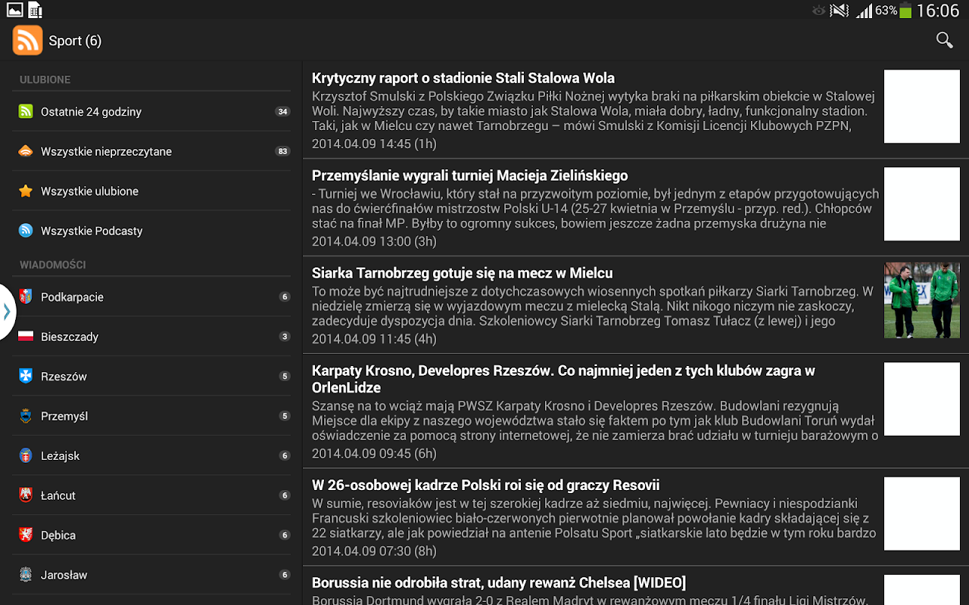Open the Podkarpacie news category
Viewport: 969px width, 605px height.
pyautogui.click(x=151, y=296)
